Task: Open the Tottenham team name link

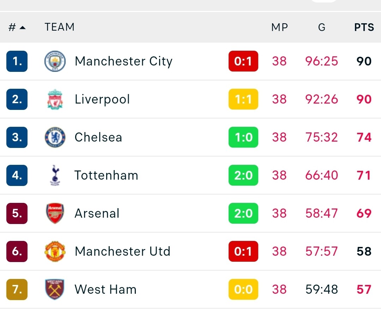Action: 106,175
